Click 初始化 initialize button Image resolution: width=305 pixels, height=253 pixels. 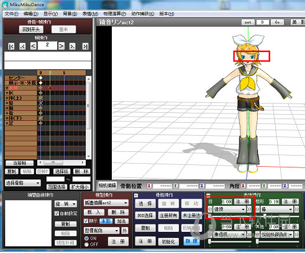[168, 241]
